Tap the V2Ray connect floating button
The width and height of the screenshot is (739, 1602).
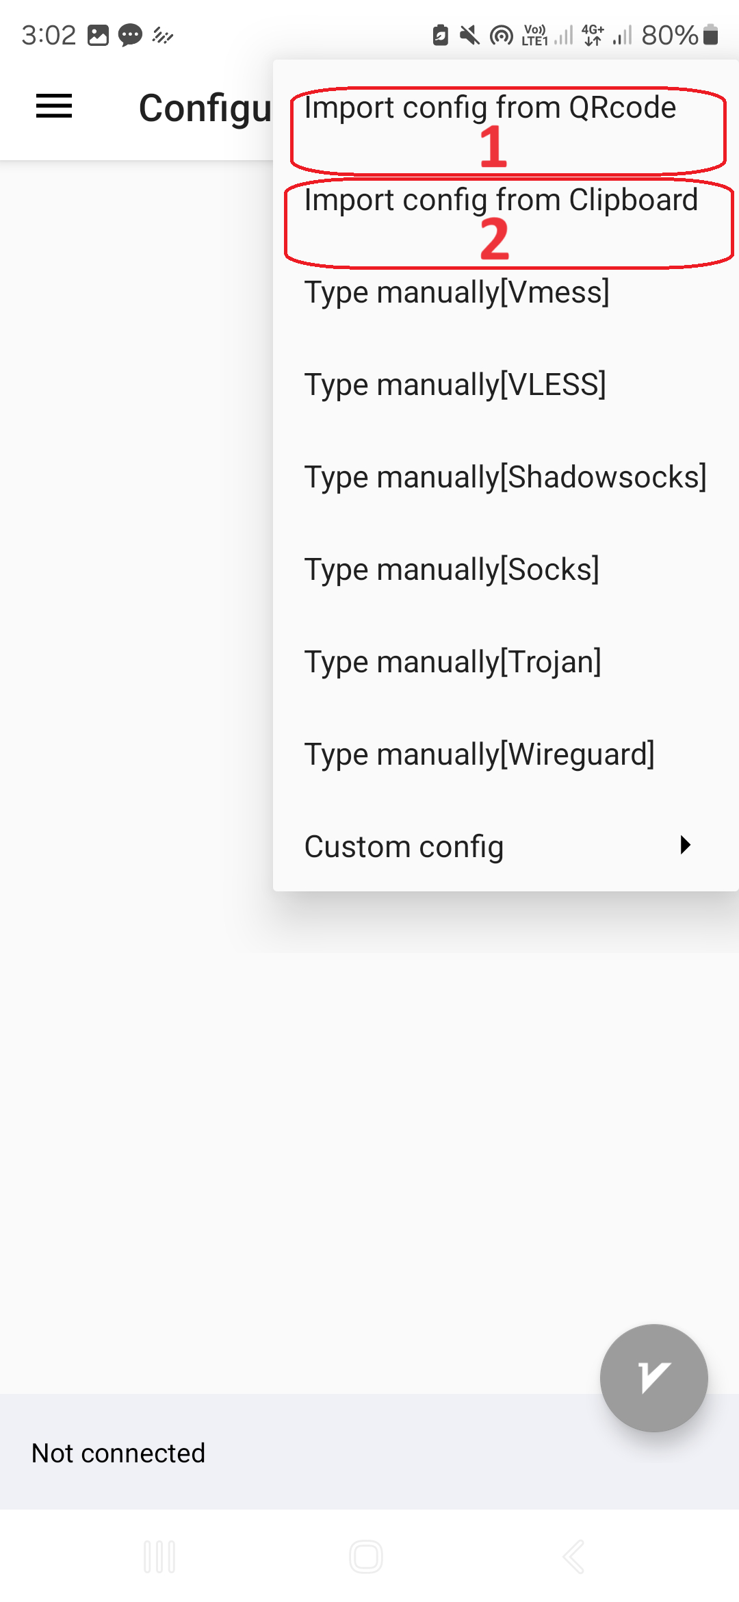653,1377
